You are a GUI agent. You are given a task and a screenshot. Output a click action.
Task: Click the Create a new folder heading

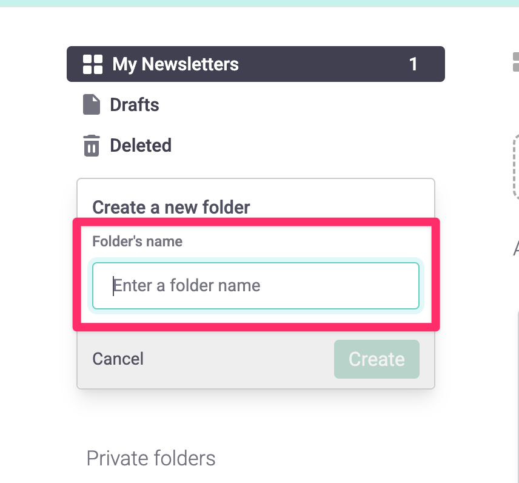(170, 207)
